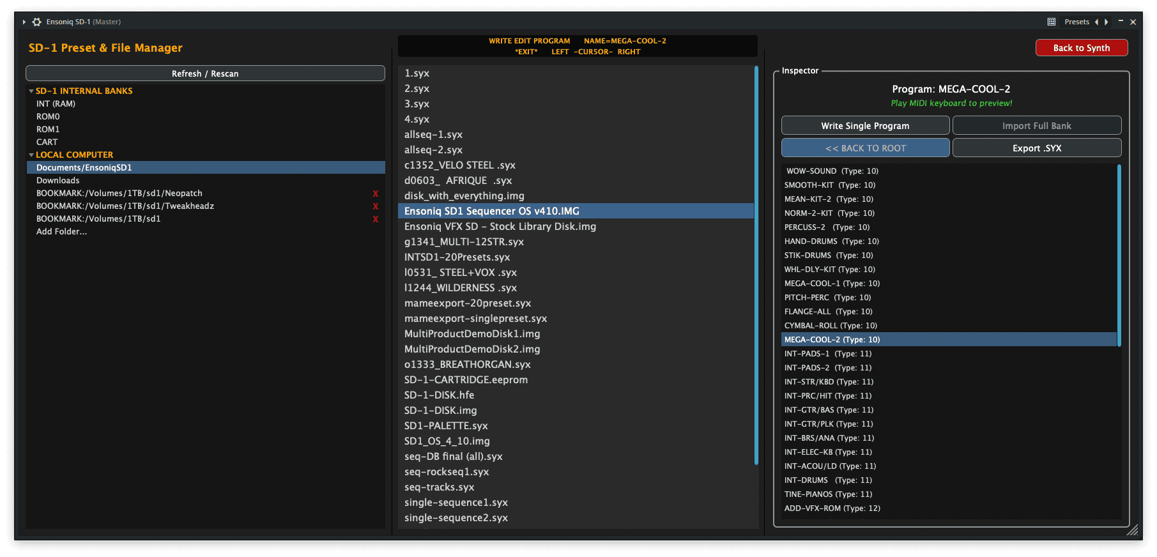Select the INT-PADS-1 program in Inspector

(x=949, y=354)
